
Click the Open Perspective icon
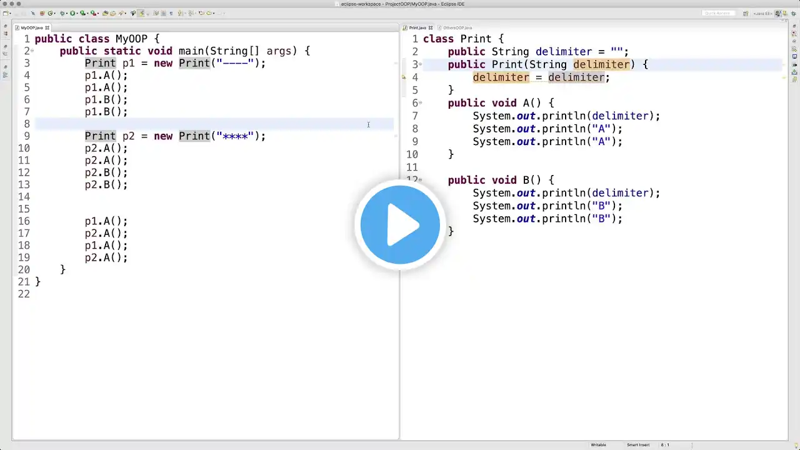tap(746, 13)
